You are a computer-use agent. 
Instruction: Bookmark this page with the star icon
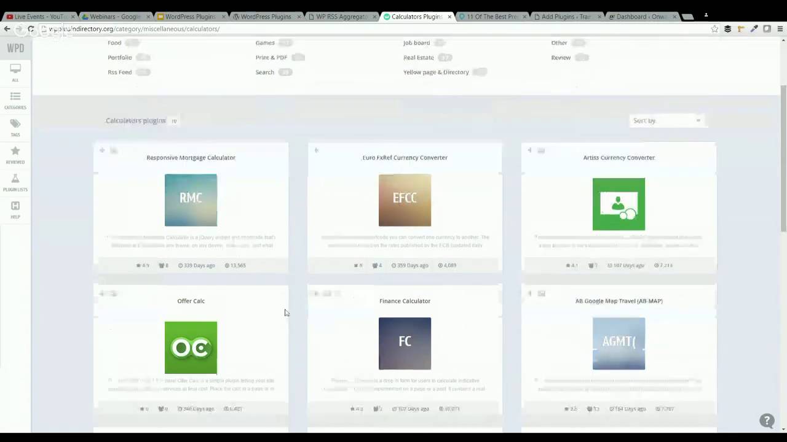tap(714, 29)
